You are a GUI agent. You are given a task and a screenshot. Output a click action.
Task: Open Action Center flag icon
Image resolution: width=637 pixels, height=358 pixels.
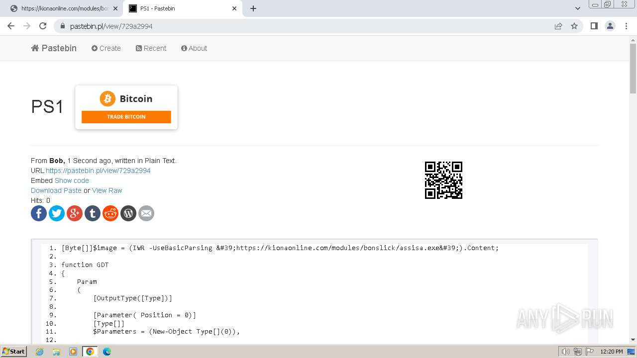click(x=590, y=352)
